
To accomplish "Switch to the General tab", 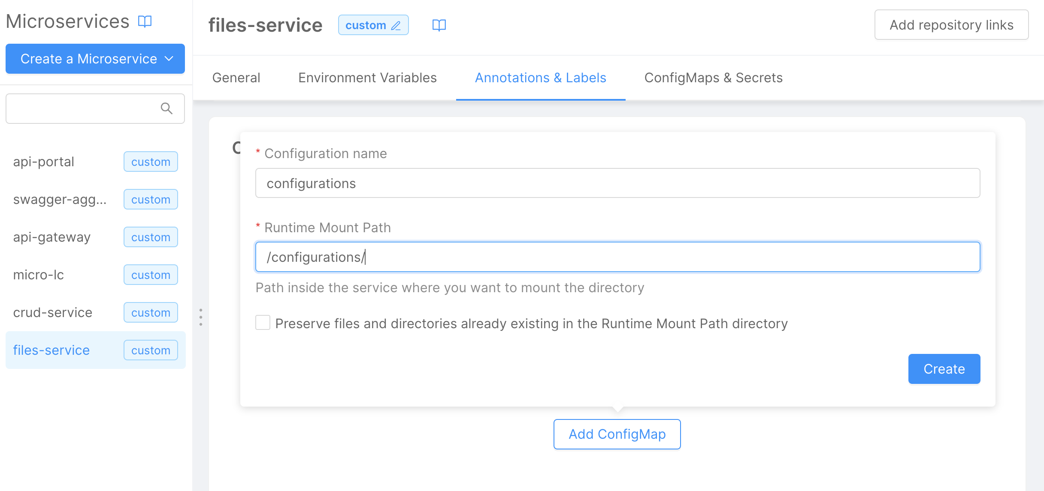I will (236, 78).
